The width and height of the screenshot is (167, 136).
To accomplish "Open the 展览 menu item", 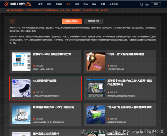I will pyautogui.click(x=40, y=4).
